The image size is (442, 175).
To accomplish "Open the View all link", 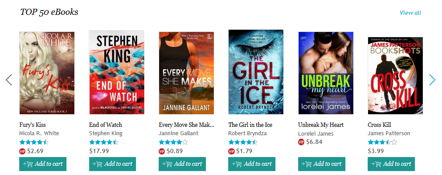I will 410,13.
